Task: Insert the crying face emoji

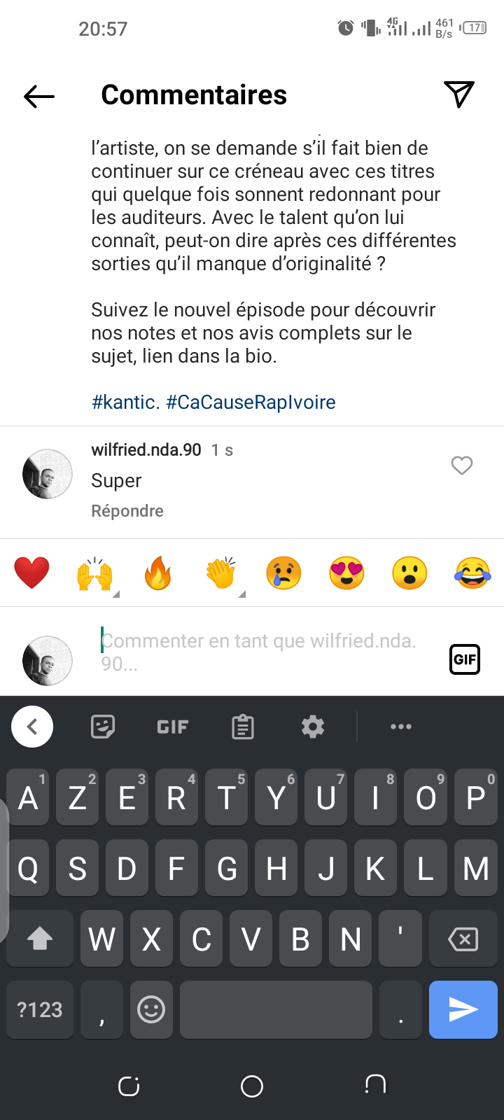Action: [283, 573]
